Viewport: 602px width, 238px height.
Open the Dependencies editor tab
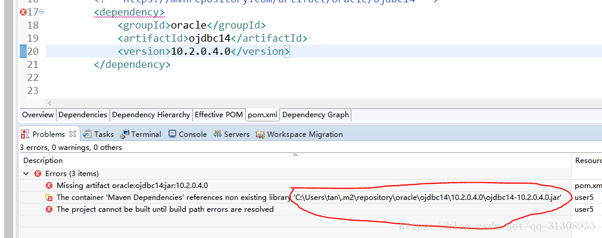83,115
